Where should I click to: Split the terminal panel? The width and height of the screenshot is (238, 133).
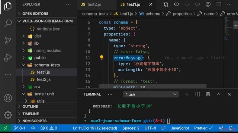pos(197,94)
